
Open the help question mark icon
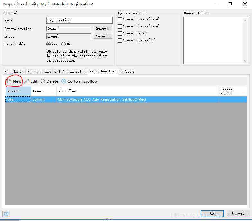(x=6, y=214)
